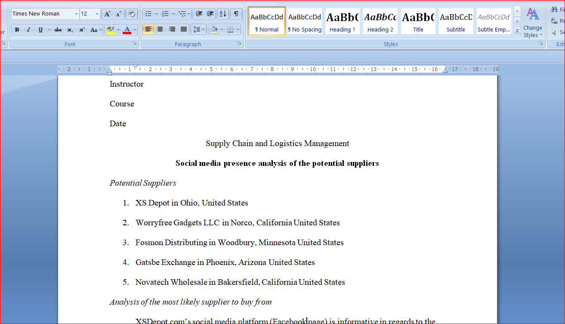Image resolution: width=565 pixels, height=324 pixels.
Task: Click inside 'Potential Suppliers' heading
Action: click(143, 183)
